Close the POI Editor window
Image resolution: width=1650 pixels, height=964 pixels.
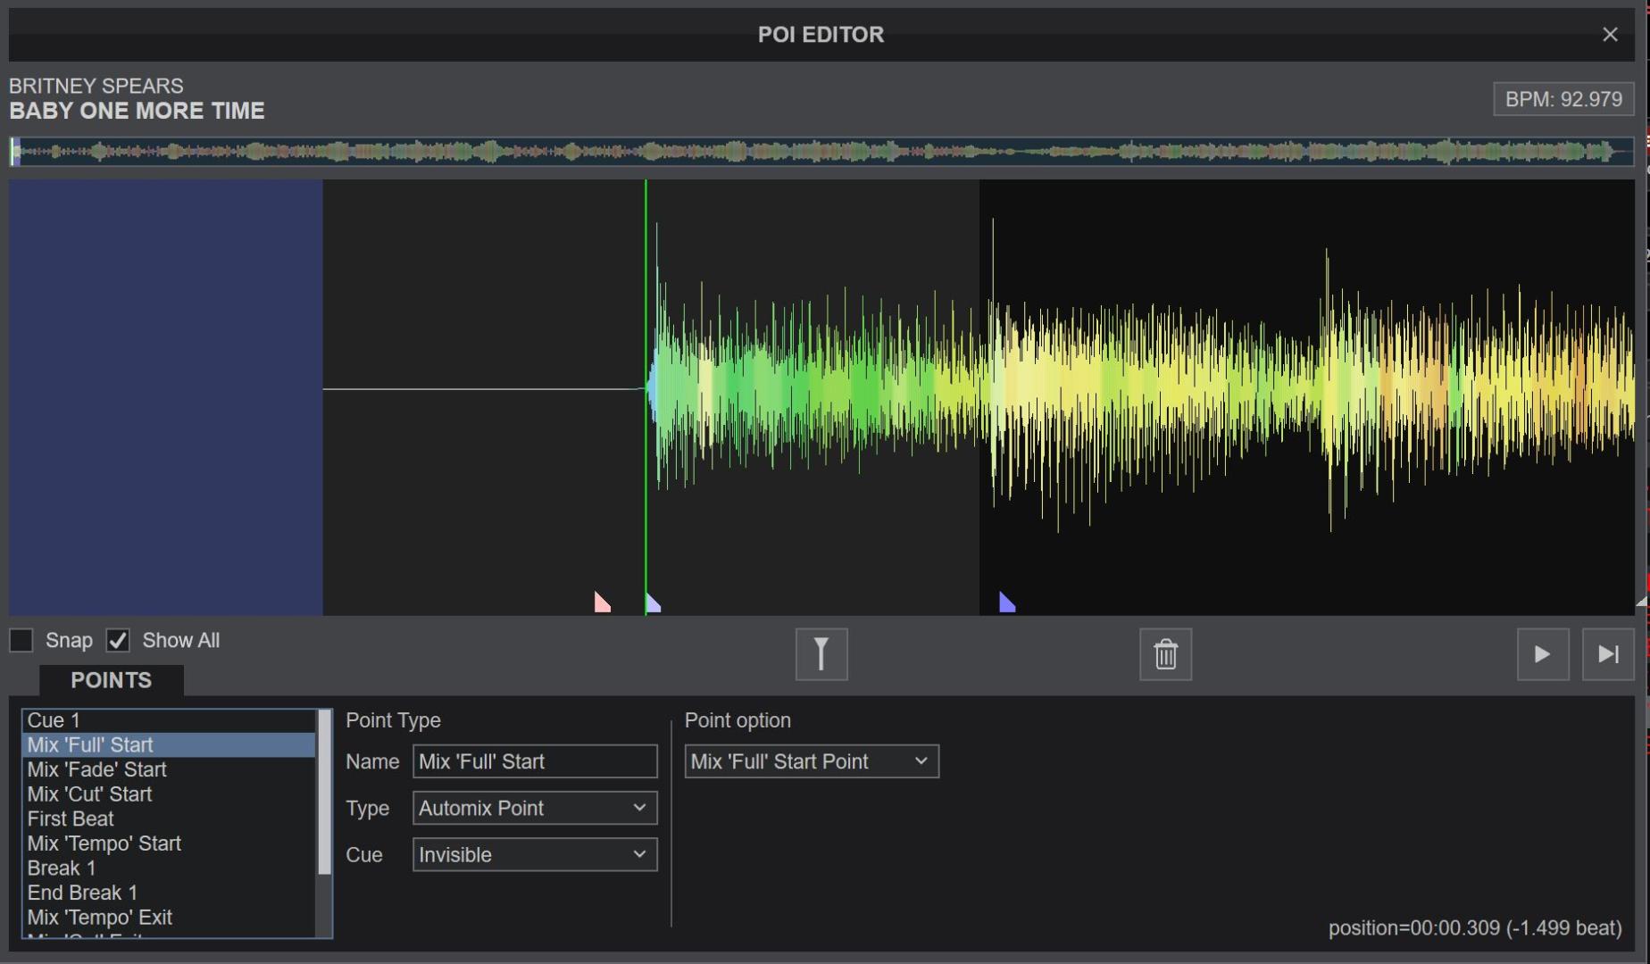coord(1610,34)
